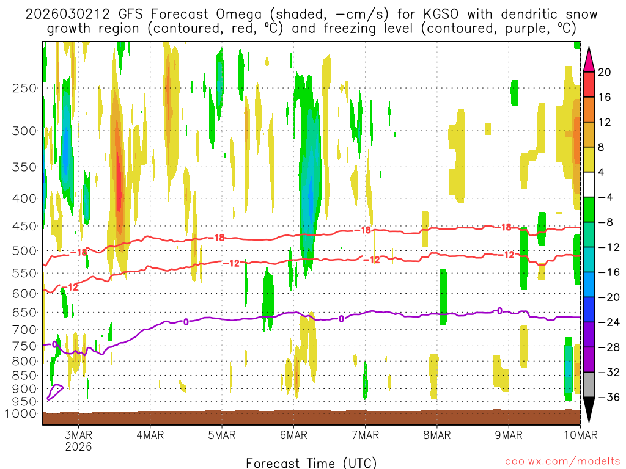The height and width of the screenshot is (469, 626).
Task: Click the chart title mentioning KGSO
Action: tap(311, 21)
